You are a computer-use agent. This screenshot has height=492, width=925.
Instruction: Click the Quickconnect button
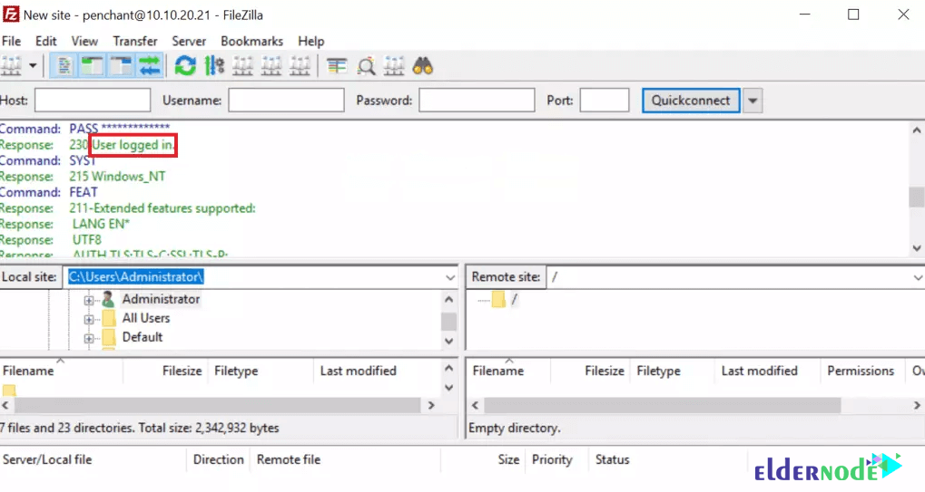pos(691,101)
